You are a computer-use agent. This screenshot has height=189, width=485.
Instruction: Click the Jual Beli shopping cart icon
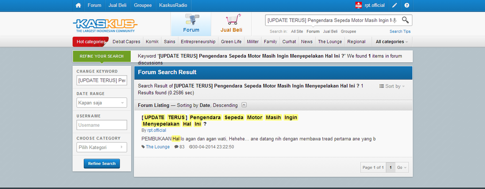pos(233,20)
